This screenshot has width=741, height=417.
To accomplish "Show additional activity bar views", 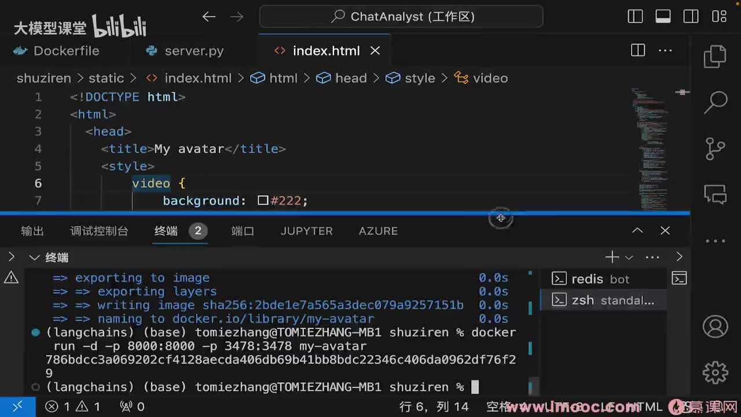I will point(715,241).
